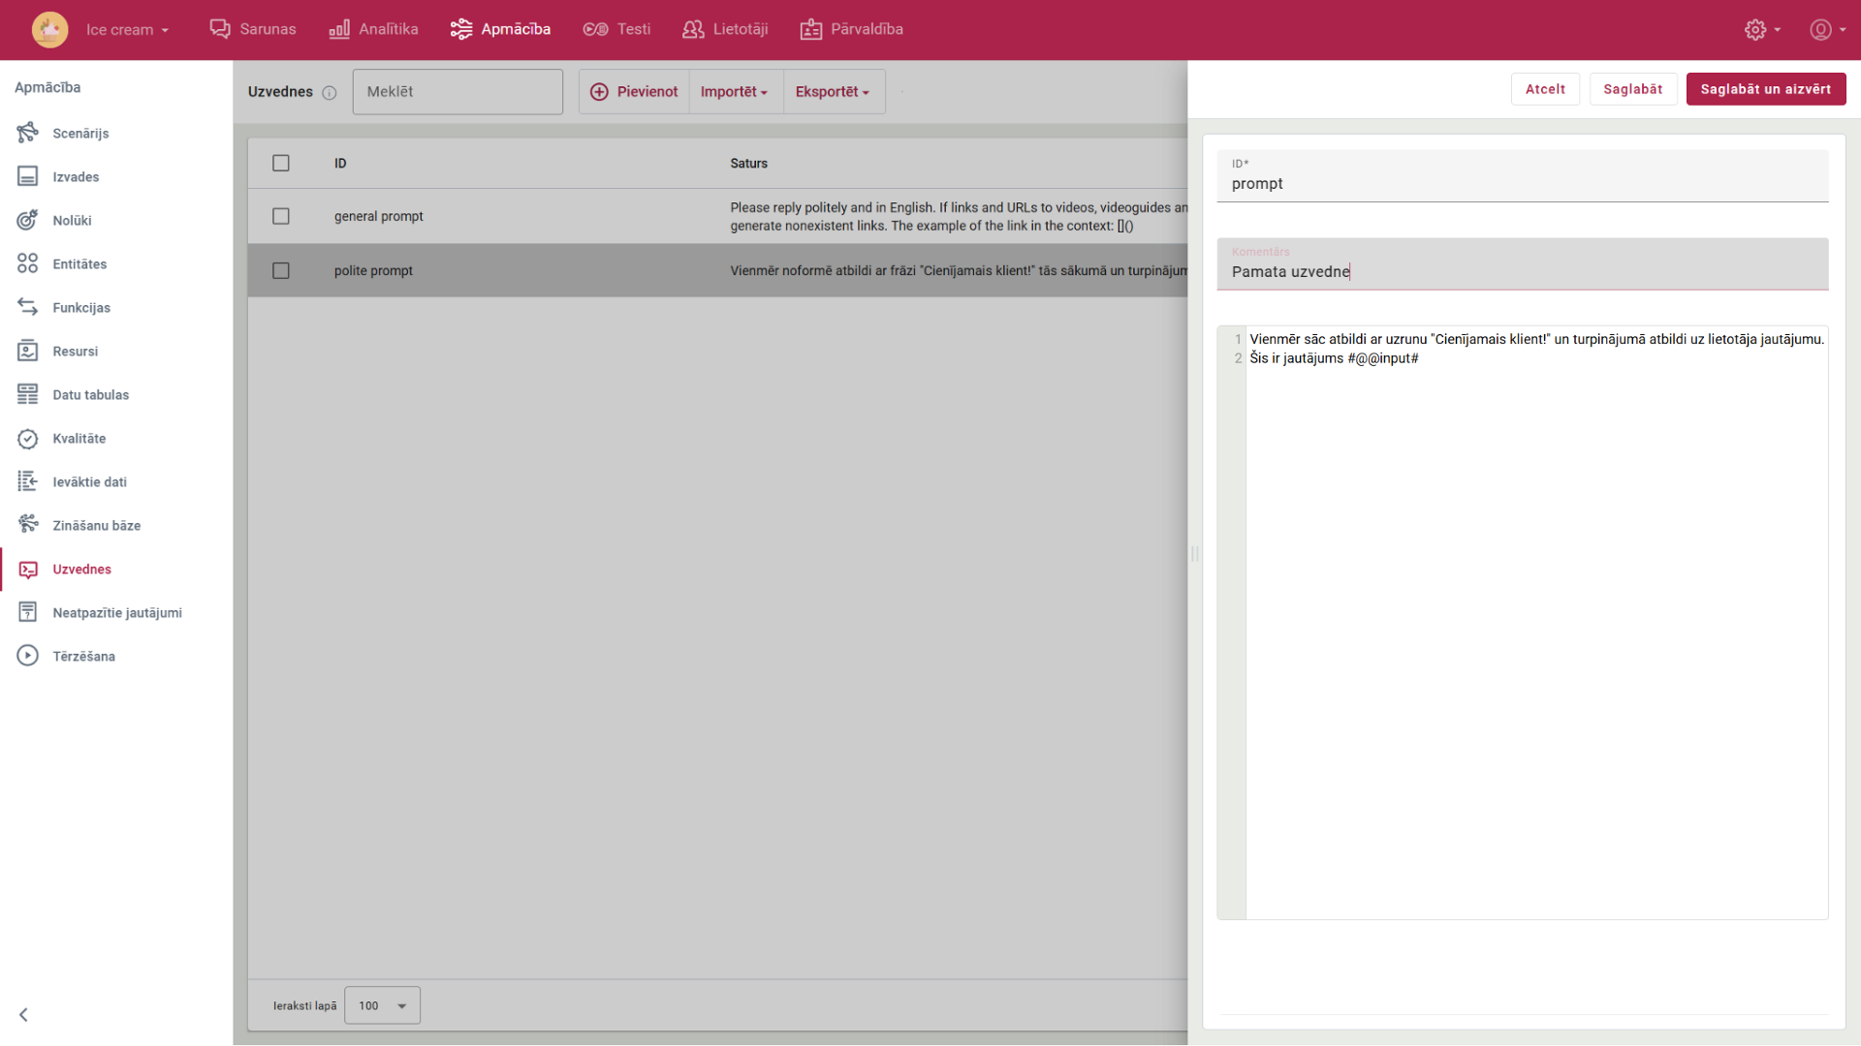Open Tērzēšana play icon
Image resolution: width=1861 pixels, height=1046 pixels.
(x=27, y=656)
